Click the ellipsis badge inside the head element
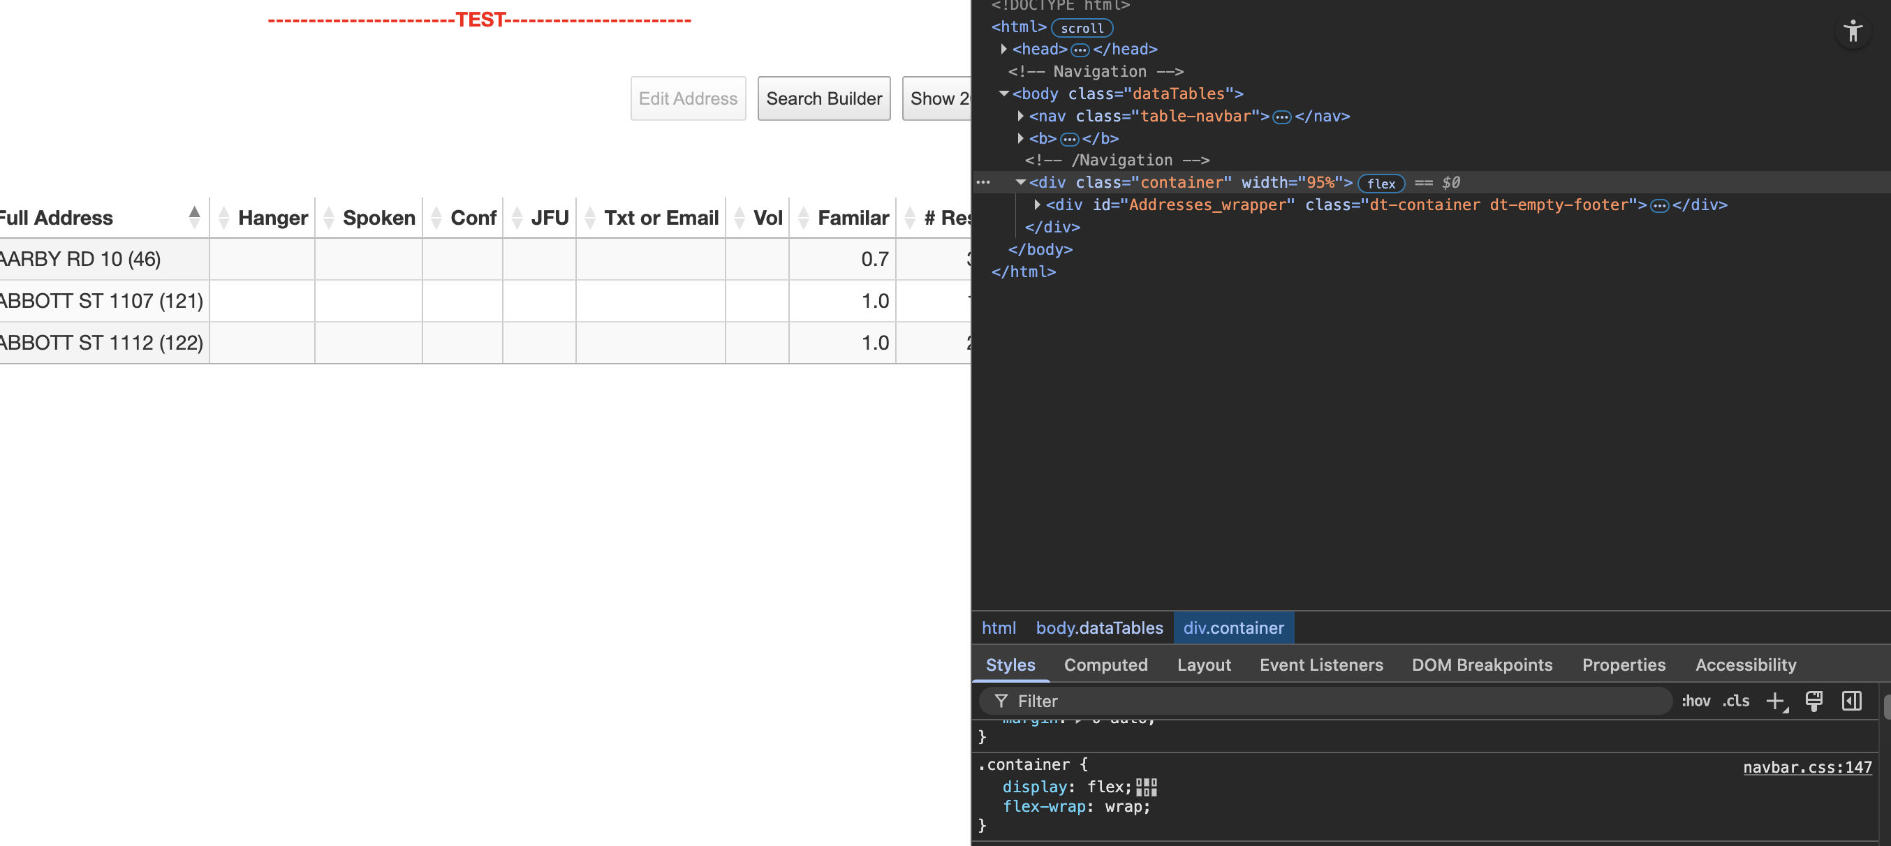Viewport: 1891px width, 846px height. click(1080, 50)
